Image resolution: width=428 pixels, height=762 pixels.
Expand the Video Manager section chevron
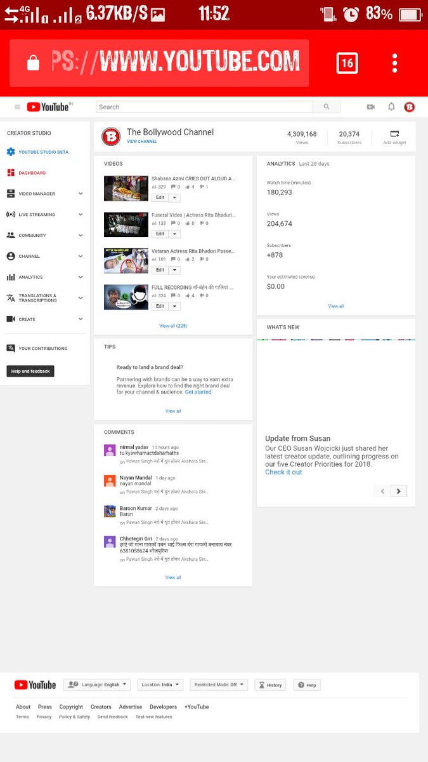click(81, 194)
